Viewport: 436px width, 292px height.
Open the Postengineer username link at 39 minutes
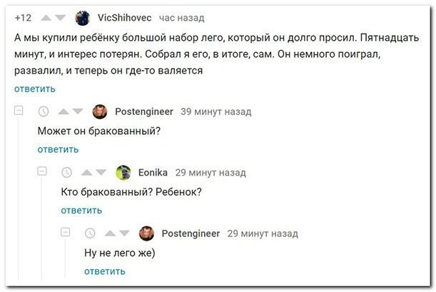coord(144,112)
